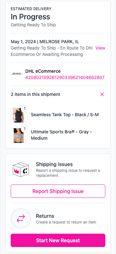Image resolution: width=116 pixels, height=254 pixels.
Task: Click Start New Request button
Action: coord(58,240)
